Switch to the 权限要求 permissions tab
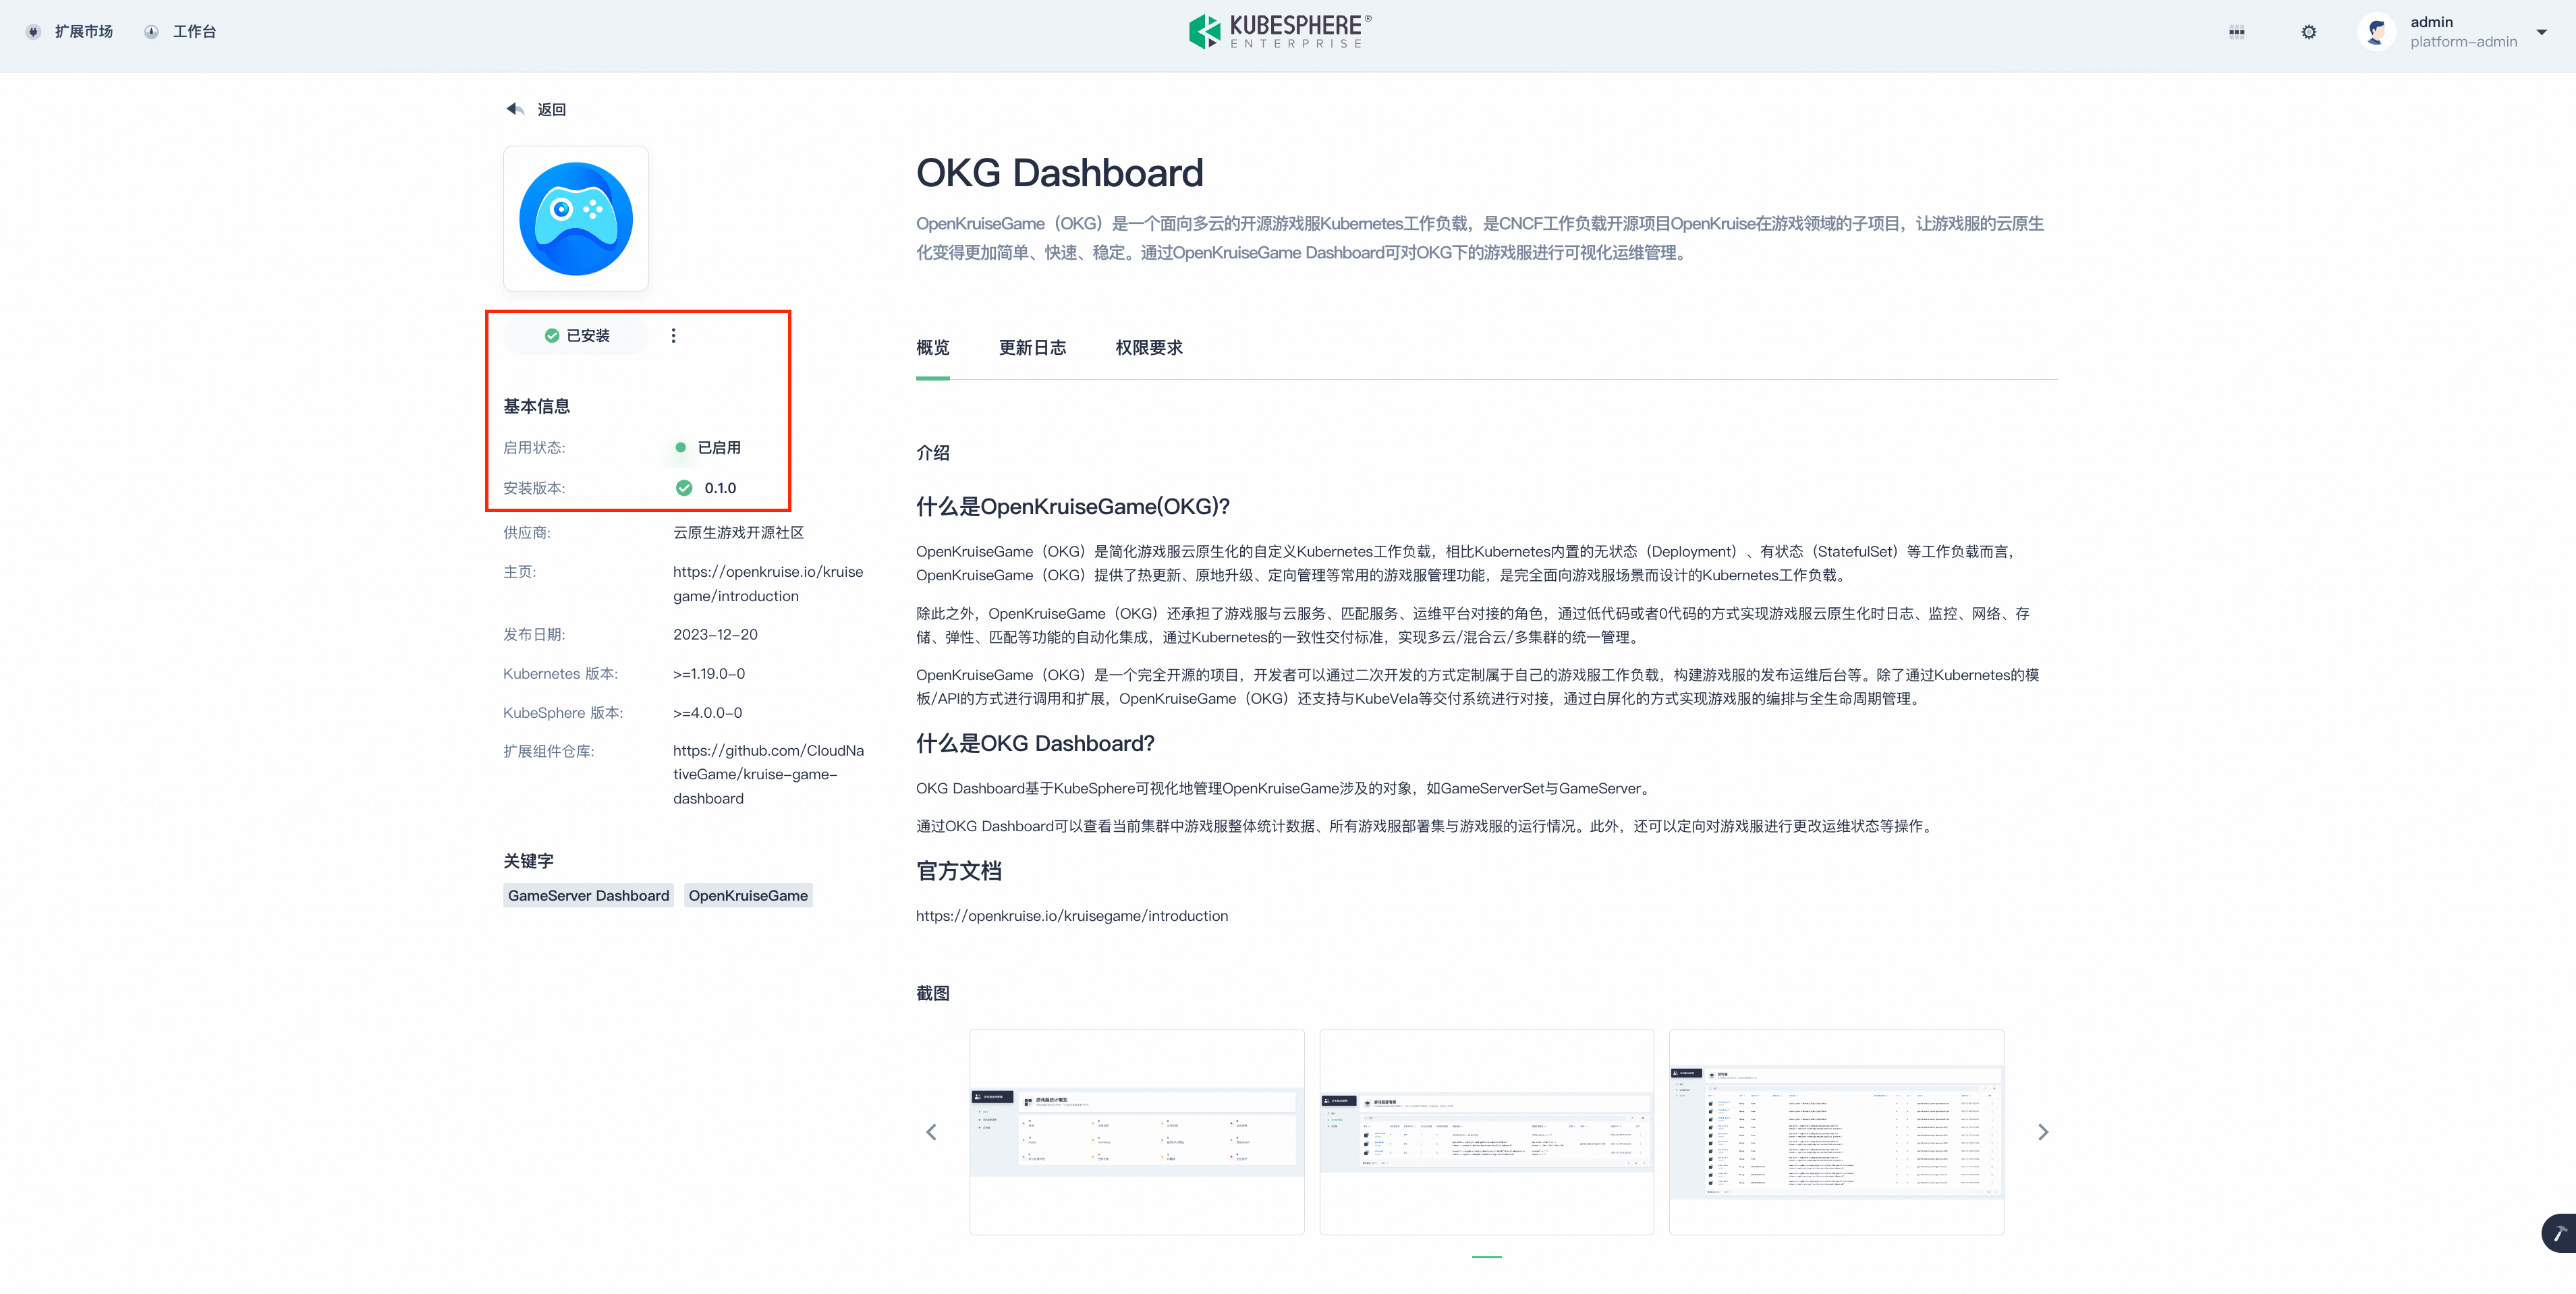 [x=1149, y=347]
